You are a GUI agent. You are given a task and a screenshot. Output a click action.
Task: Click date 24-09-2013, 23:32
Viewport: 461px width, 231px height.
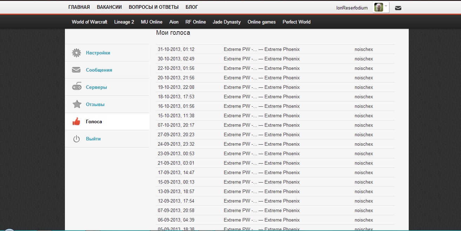pos(176,144)
